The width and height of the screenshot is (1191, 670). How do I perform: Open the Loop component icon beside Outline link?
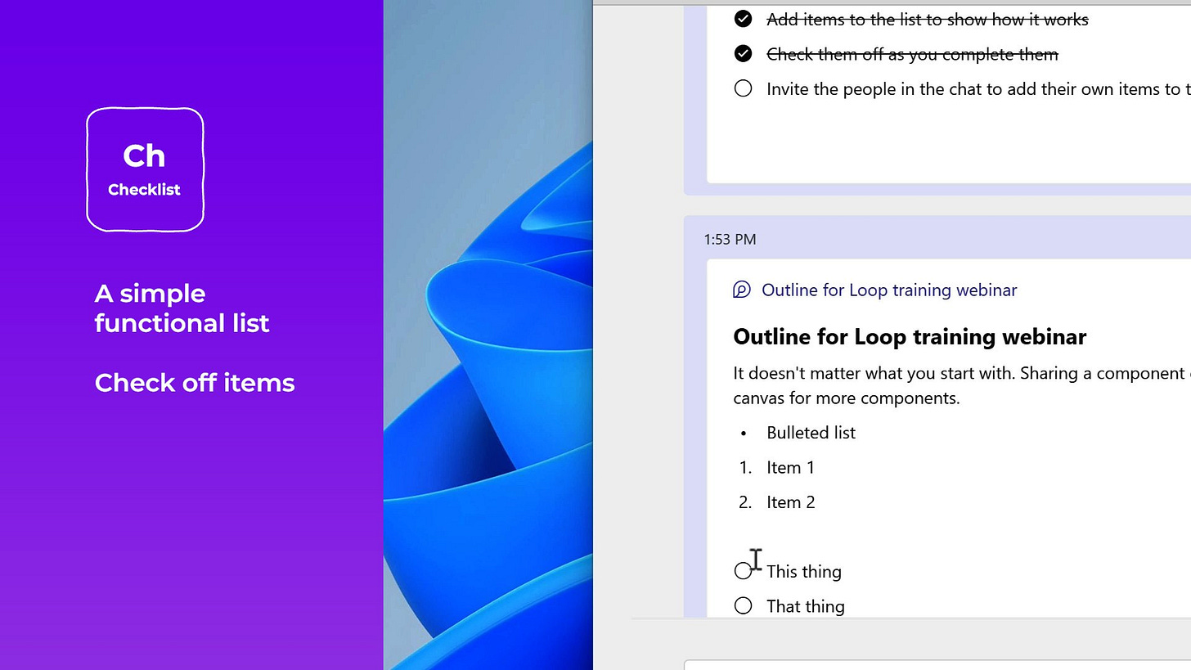pos(742,290)
